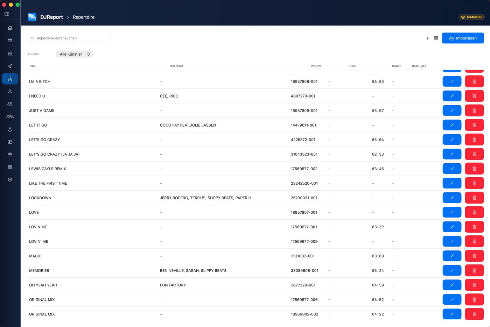Click the Repertoire durchsuchen search field
Image resolution: width=490 pixels, height=327 pixels.
(x=69, y=38)
